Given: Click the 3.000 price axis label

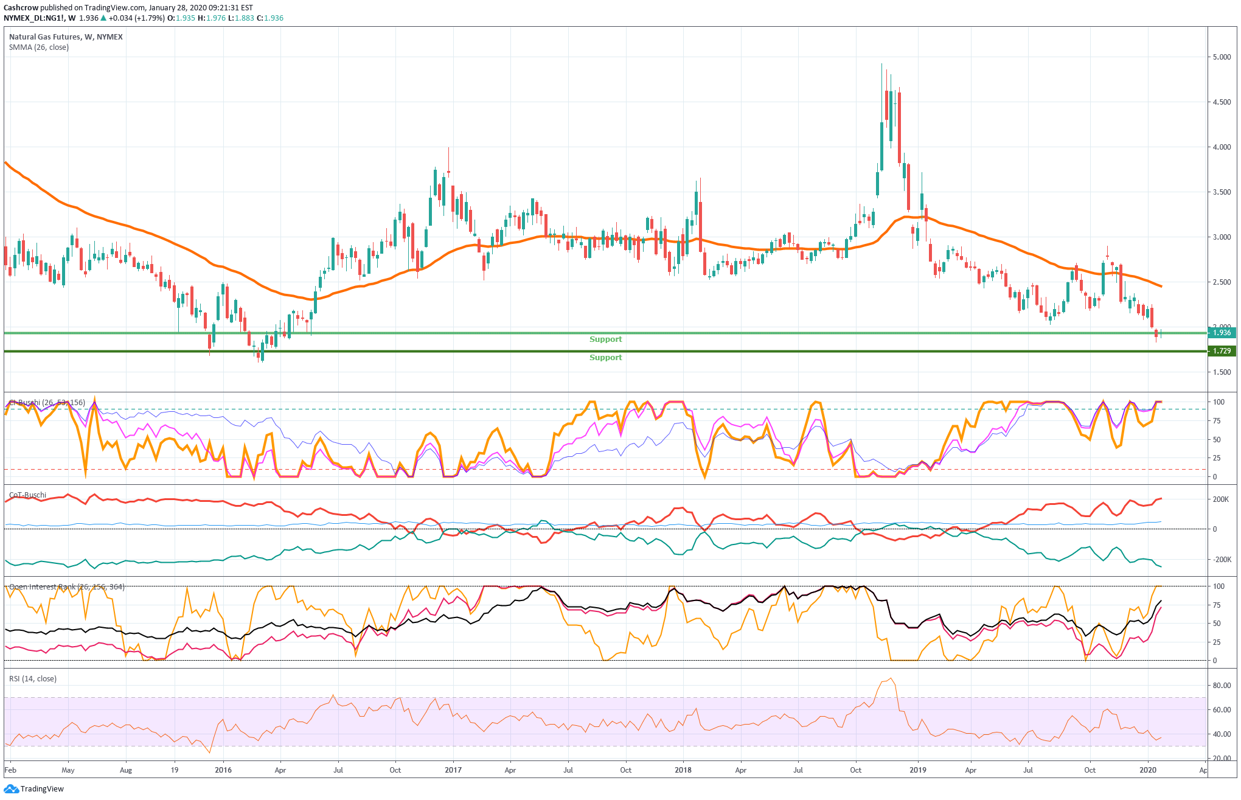Looking at the screenshot, I should coord(1222,237).
